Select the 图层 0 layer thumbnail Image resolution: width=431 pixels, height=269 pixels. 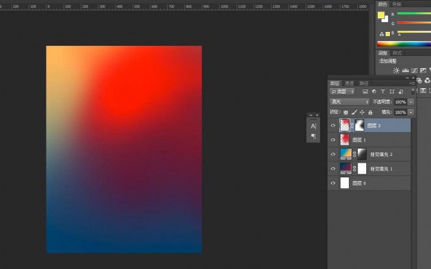coord(345,183)
